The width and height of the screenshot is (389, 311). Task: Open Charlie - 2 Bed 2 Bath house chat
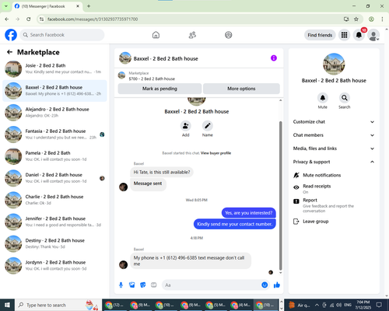tap(54, 200)
